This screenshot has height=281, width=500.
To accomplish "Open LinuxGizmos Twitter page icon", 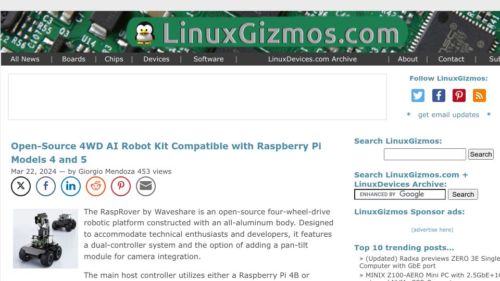I will [418, 96].
